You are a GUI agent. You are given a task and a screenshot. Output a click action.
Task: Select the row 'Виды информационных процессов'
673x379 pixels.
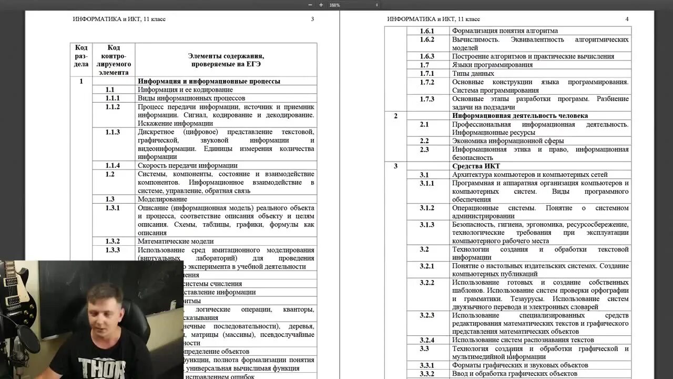click(x=191, y=98)
